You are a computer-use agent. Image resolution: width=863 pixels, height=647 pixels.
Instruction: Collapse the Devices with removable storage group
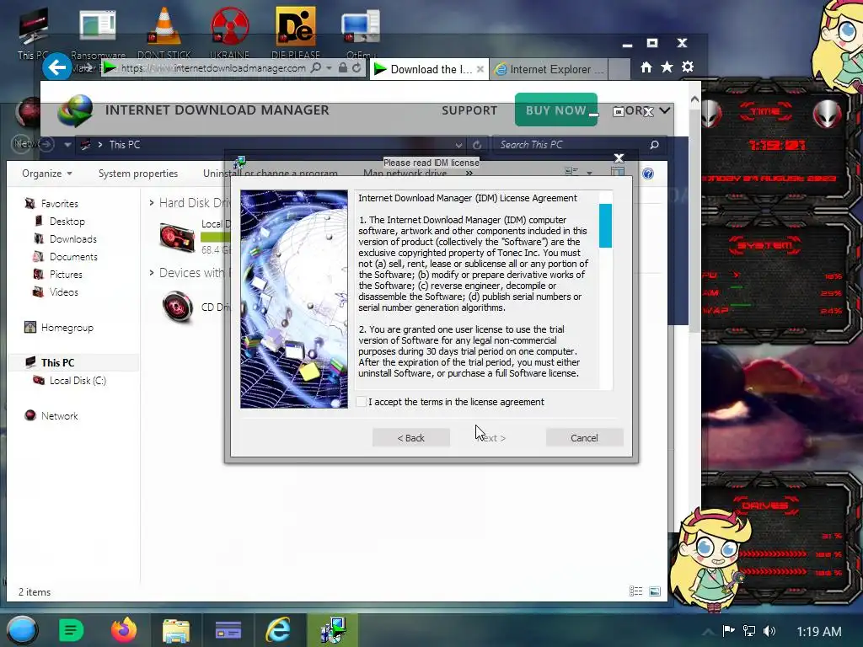152,273
